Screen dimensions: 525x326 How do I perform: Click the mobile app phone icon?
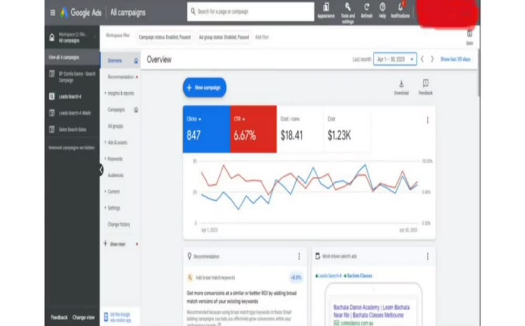coord(106,317)
